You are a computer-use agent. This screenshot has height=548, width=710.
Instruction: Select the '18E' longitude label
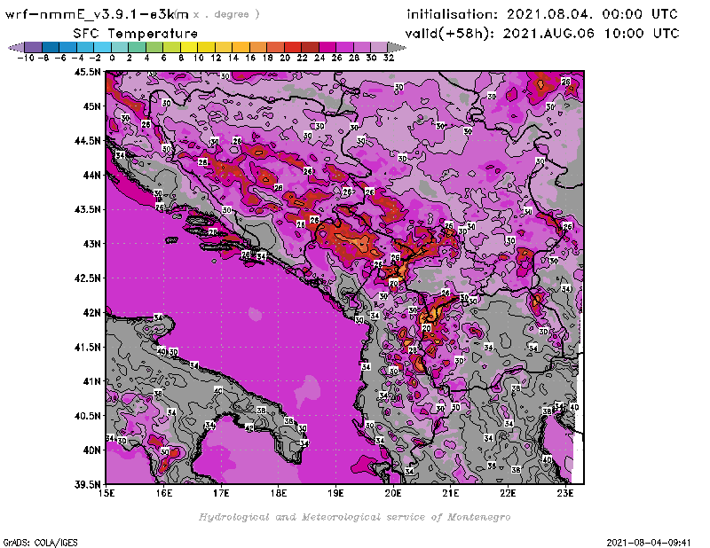point(279,493)
